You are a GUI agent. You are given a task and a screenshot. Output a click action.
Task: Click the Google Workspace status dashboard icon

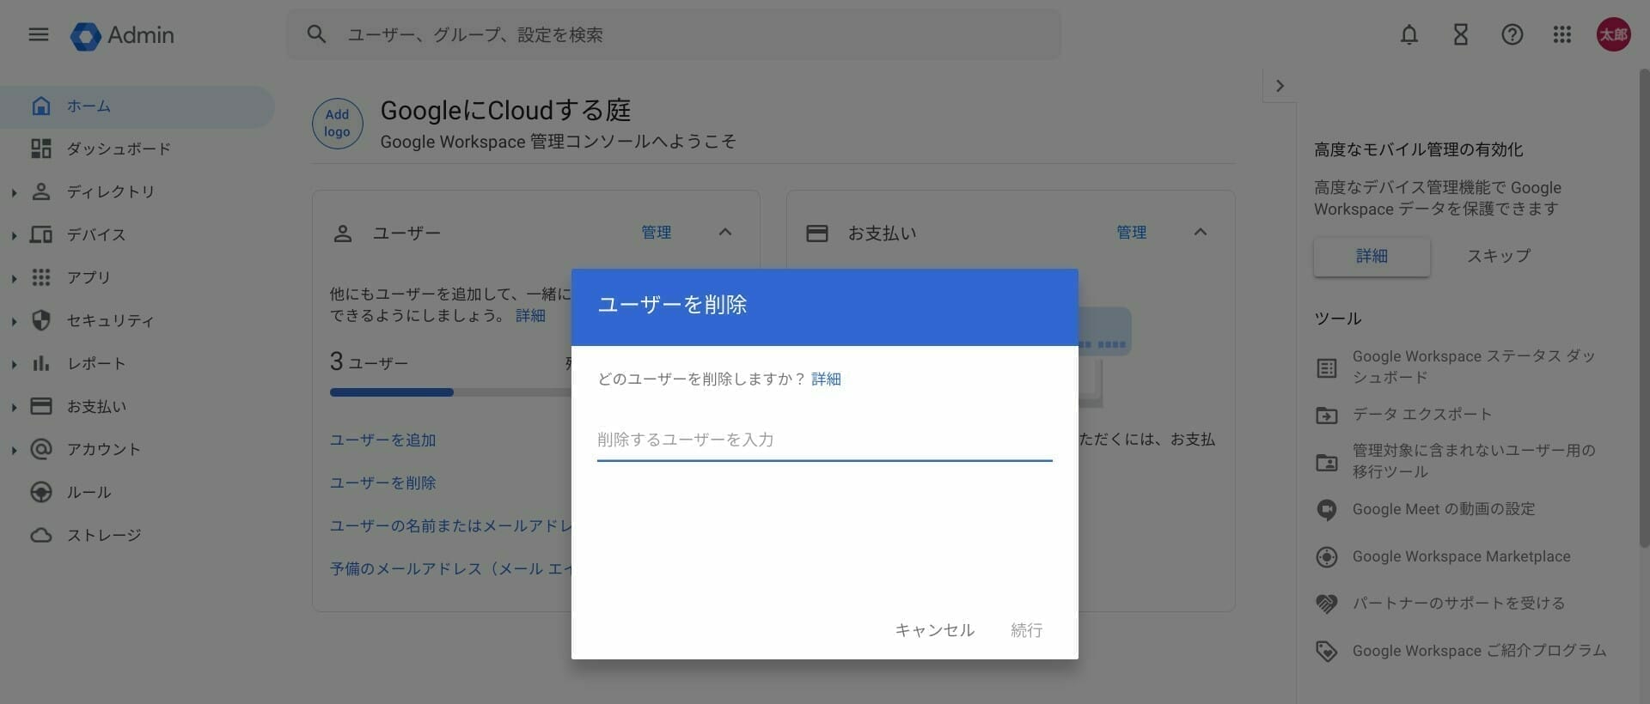tap(1327, 368)
